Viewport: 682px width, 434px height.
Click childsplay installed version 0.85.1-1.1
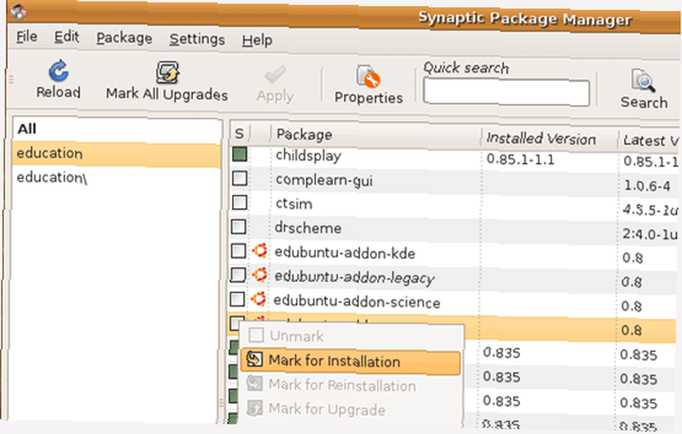coord(520,159)
